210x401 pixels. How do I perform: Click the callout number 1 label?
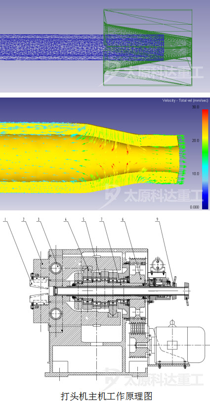point(5,219)
